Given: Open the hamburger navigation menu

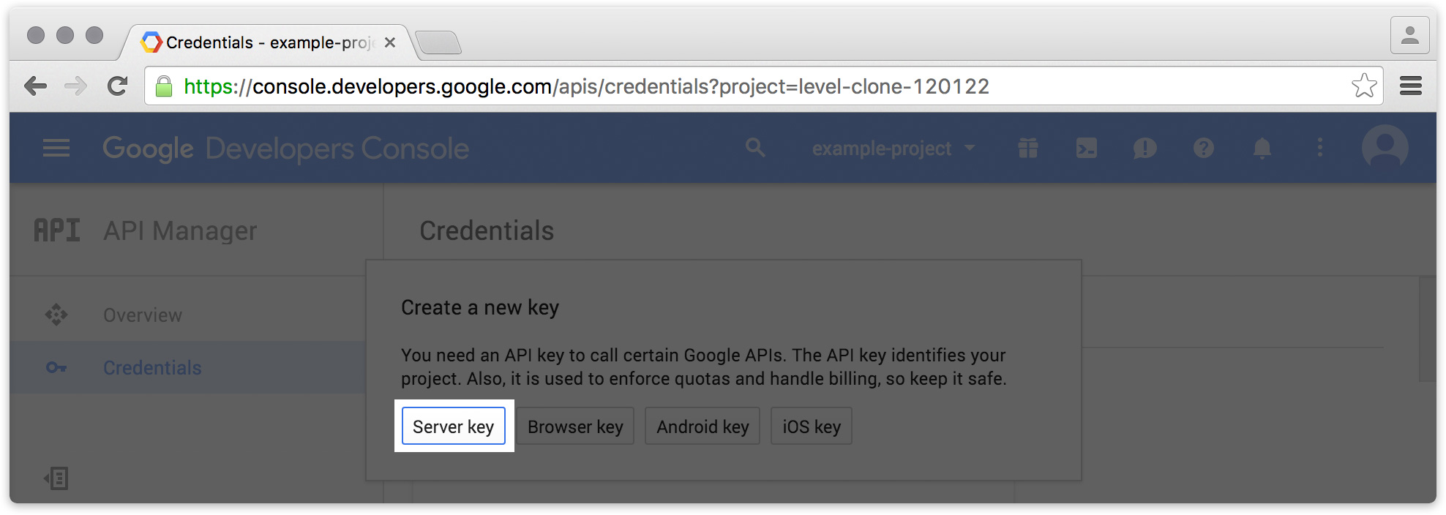Looking at the screenshot, I should click(56, 149).
